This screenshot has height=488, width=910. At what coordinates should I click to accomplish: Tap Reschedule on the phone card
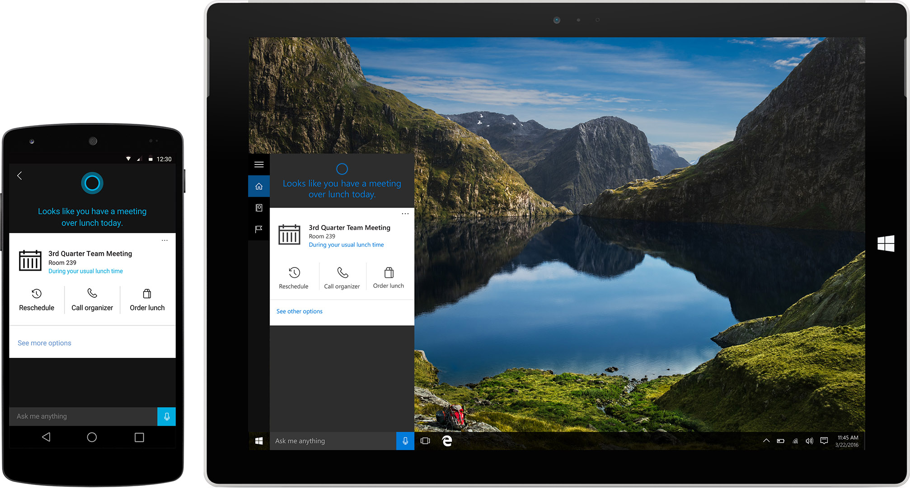[x=37, y=300]
